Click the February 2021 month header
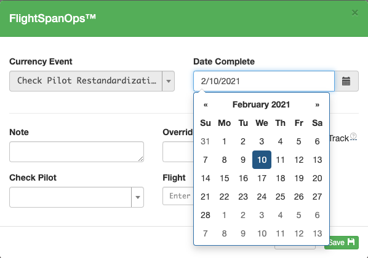This screenshot has height=258, width=368. point(261,104)
